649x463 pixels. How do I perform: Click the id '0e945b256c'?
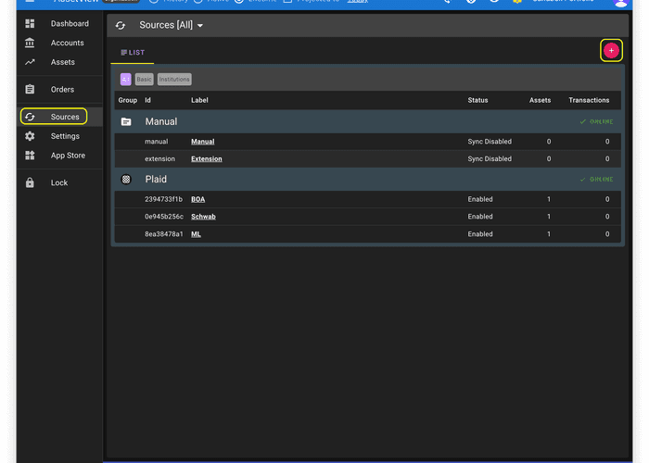click(x=164, y=217)
